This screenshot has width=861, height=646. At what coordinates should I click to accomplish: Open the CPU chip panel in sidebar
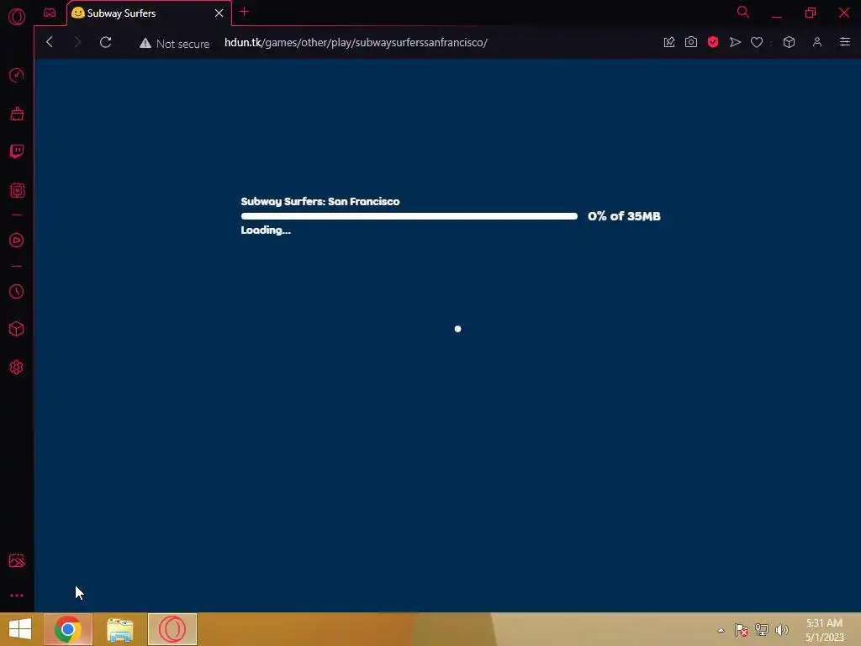click(17, 190)
